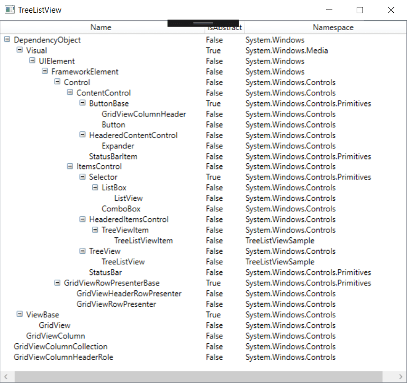407x383 pixels.
Task: Collapse the Selector node expander
Action: tap(83, 177)
